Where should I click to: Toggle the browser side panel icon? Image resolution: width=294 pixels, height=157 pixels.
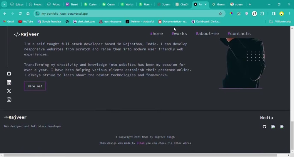[274, 14]
